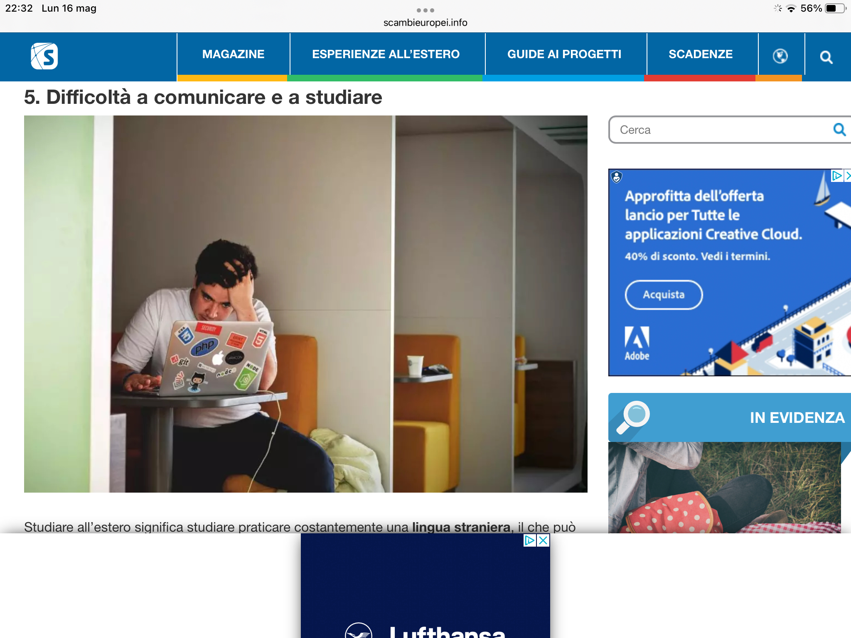Open AdChoices icon on Adobe ad
The width and height of the screenshot is (851, 638).
click(x=836, y=176)
